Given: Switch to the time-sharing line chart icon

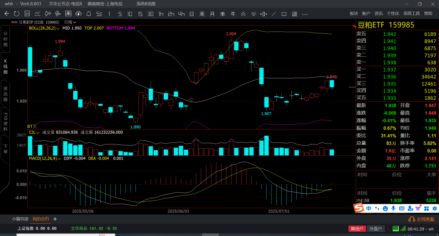Looking at the screenshot, I should (37, 14).
